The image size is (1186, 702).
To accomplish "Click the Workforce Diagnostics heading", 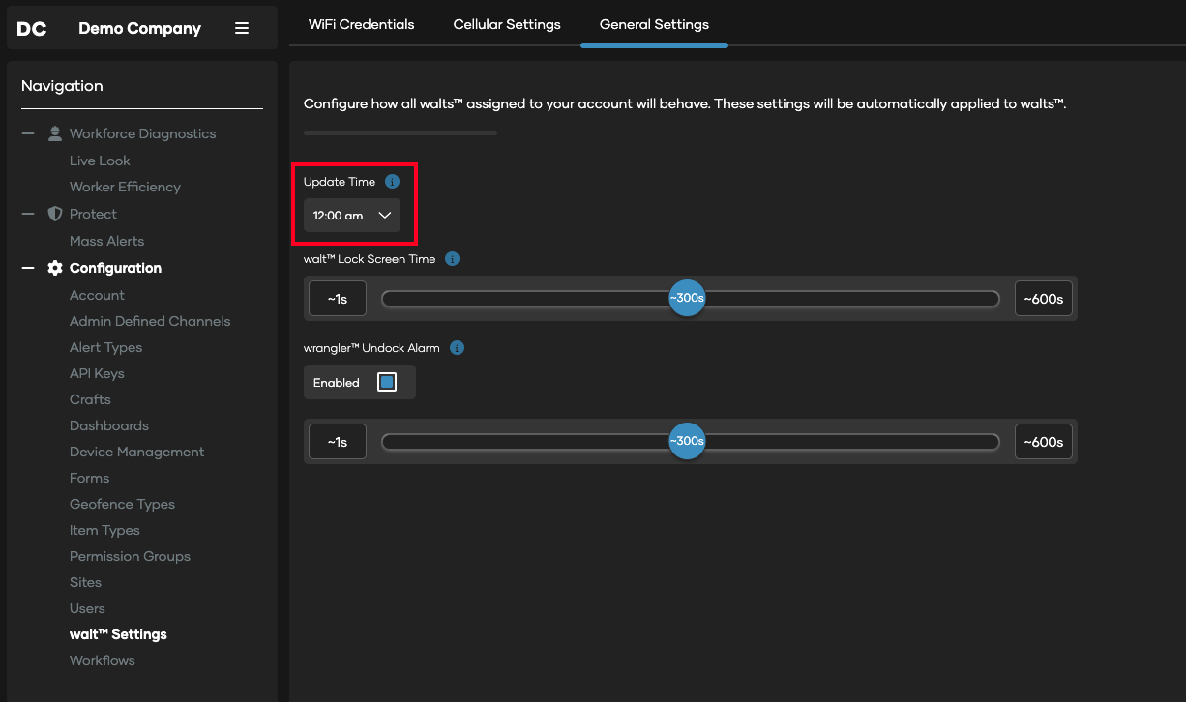I will (x=142, y=133).
